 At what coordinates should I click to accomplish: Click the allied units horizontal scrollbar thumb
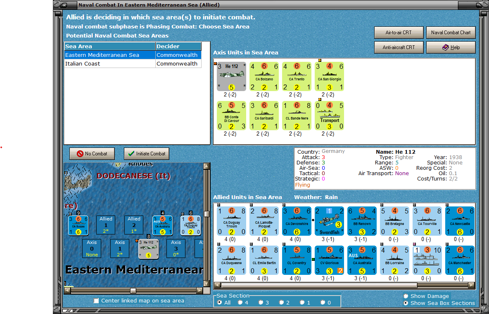(319, 285)
